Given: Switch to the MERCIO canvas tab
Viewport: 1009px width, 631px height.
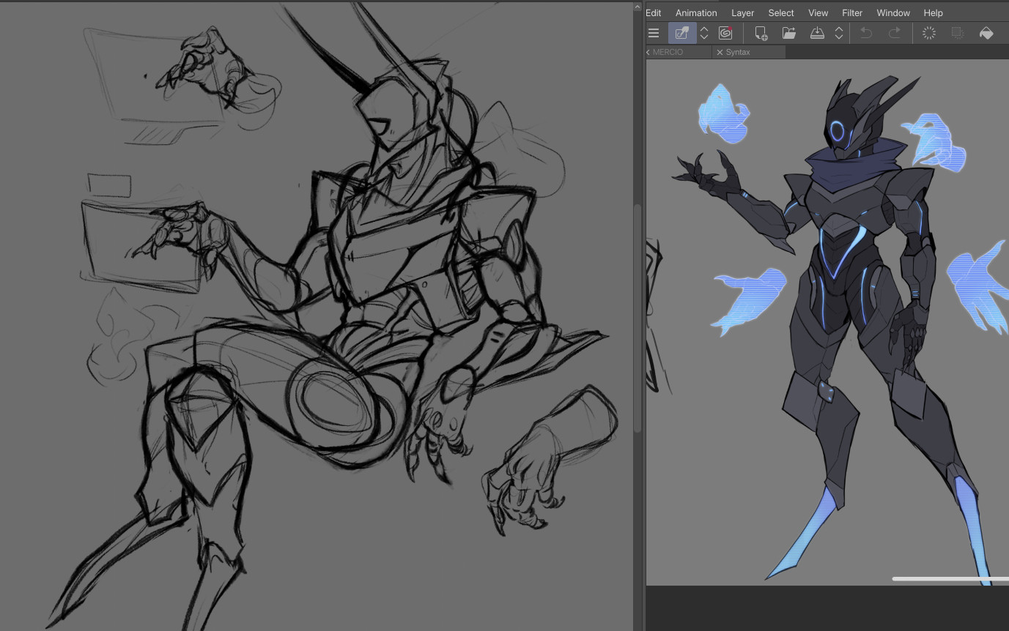Looking at the screenshot, I should tap(668, 52).
